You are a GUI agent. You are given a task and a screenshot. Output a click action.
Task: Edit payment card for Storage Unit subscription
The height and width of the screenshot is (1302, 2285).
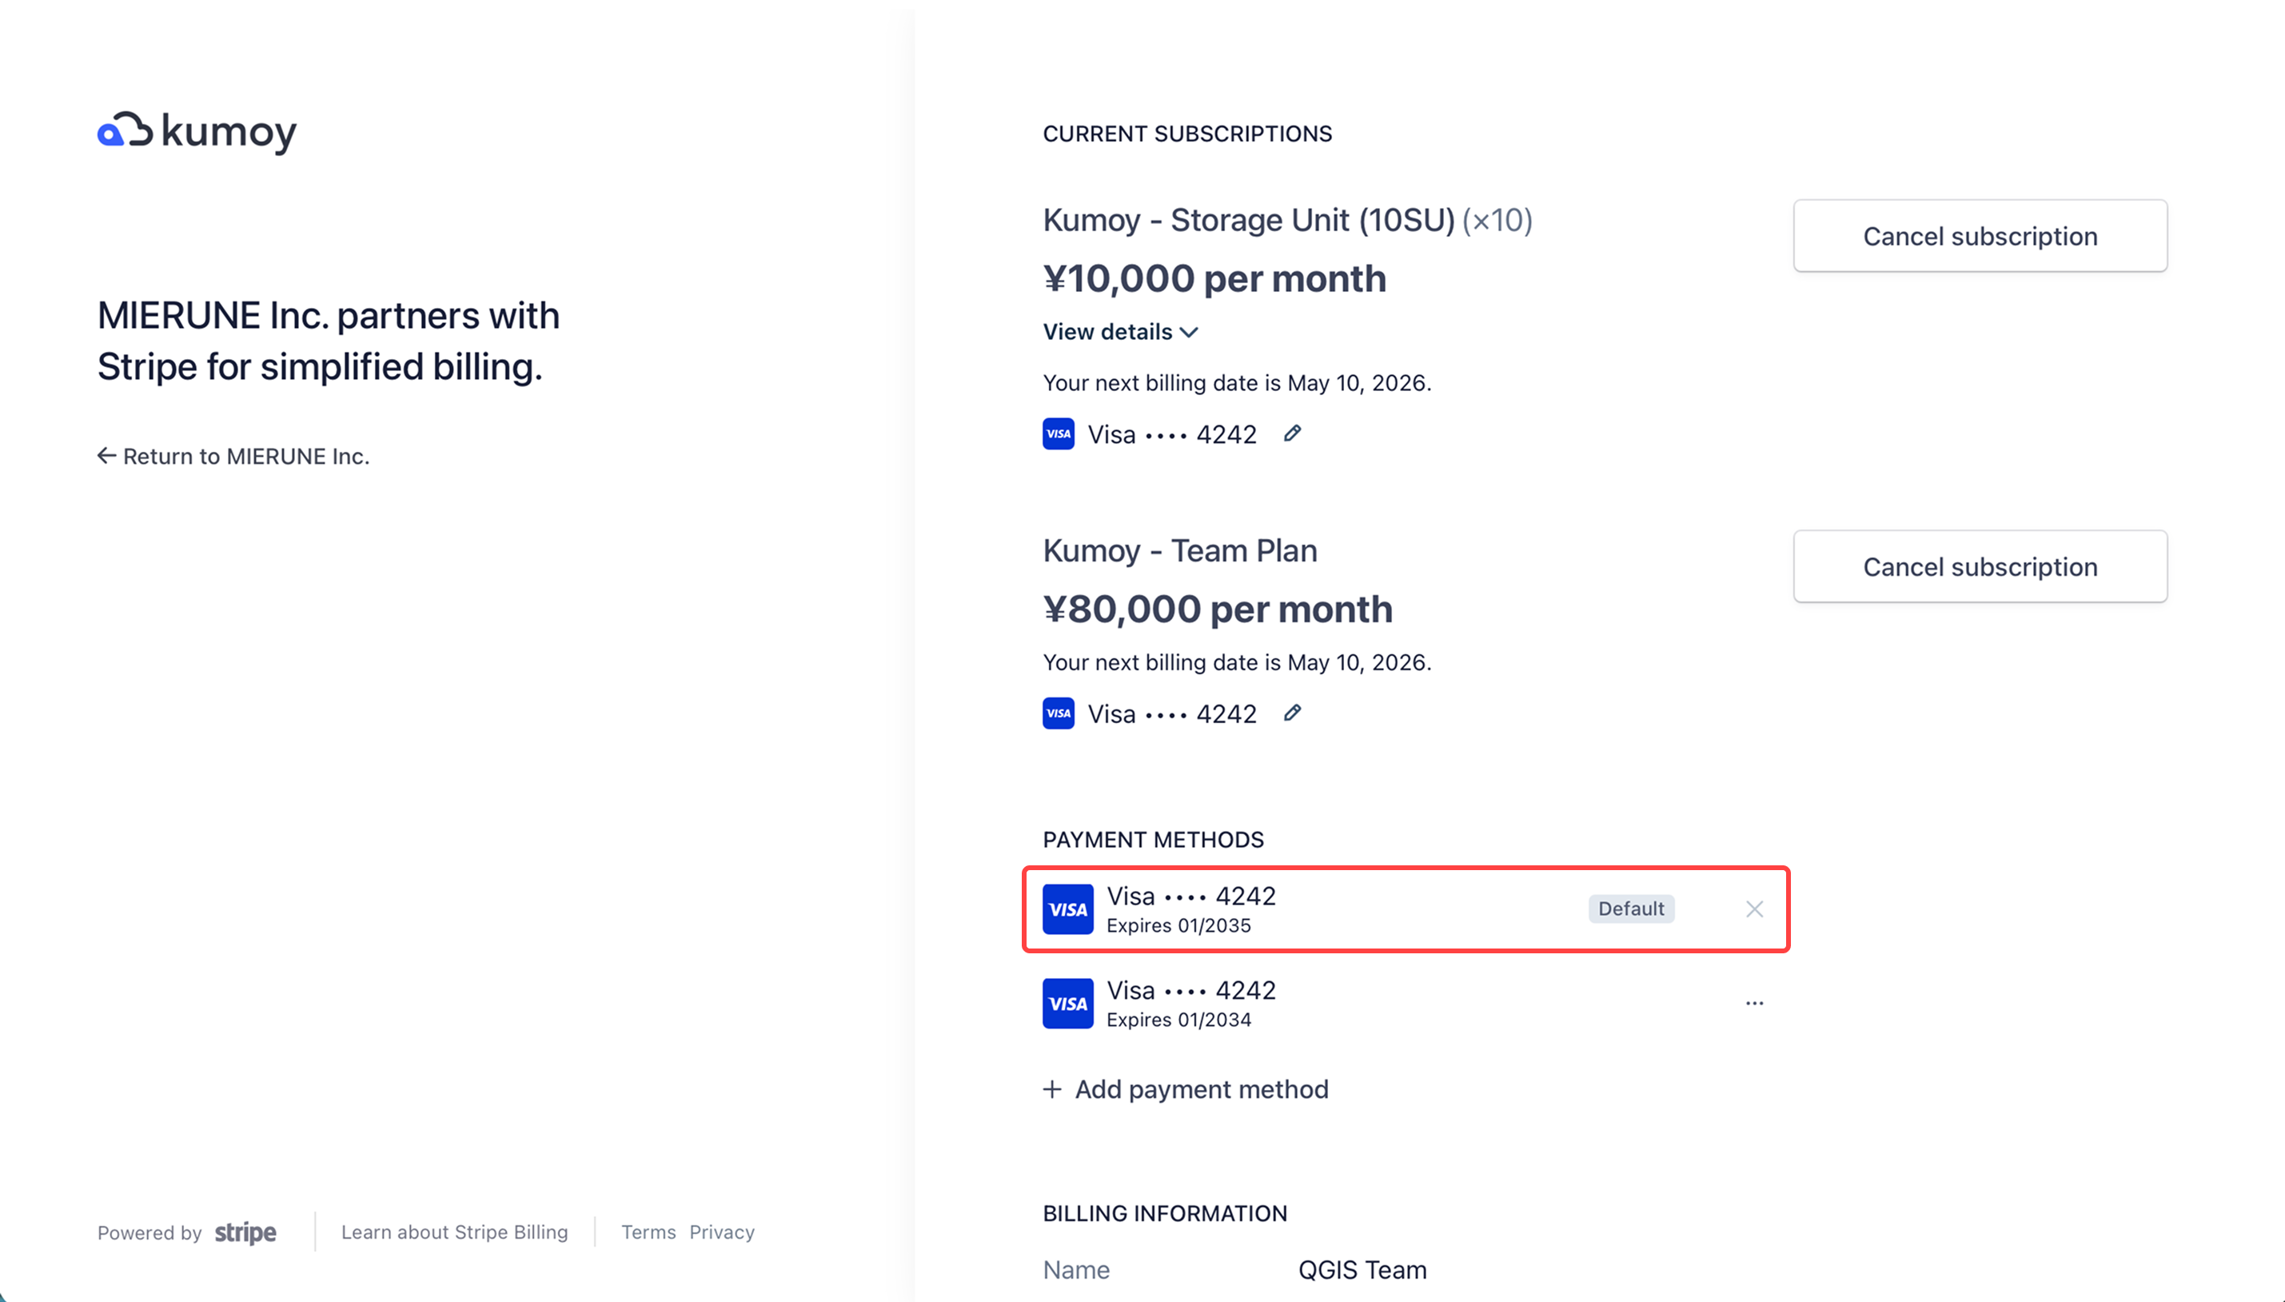tap(1293, 433)
